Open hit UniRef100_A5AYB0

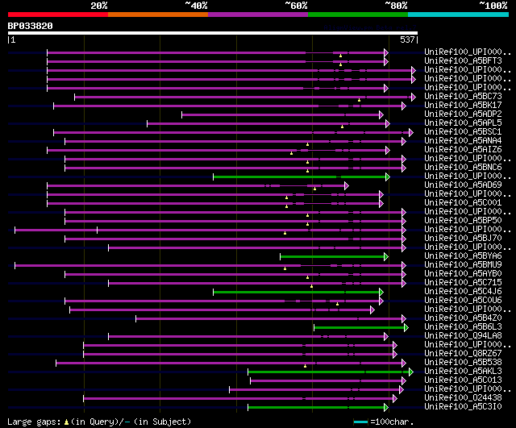tap(463, 274)
